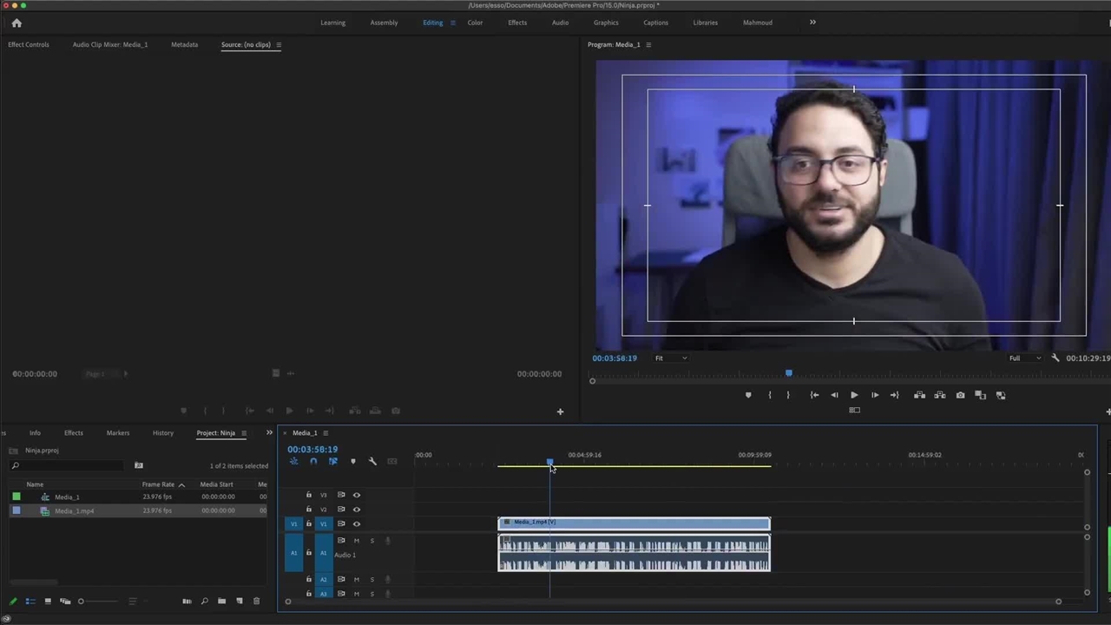Click Add Marker in Program monitor
The height and width of the screenshot is (625, 1111).
(748, 395)
